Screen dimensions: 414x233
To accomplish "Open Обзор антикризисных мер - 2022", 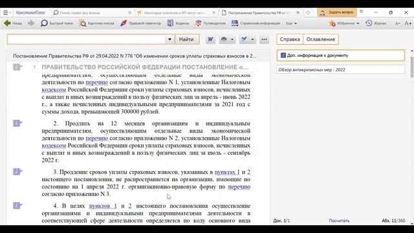I will [x=341, y=70].
